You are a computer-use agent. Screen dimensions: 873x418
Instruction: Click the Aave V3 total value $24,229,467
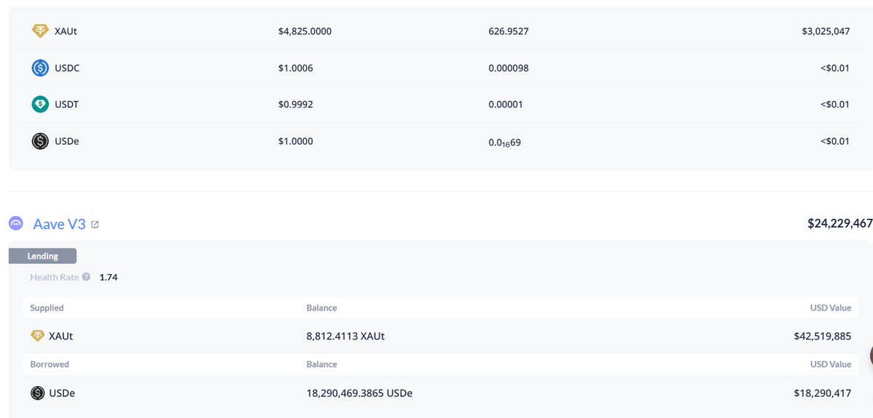(x=840, y=224)
